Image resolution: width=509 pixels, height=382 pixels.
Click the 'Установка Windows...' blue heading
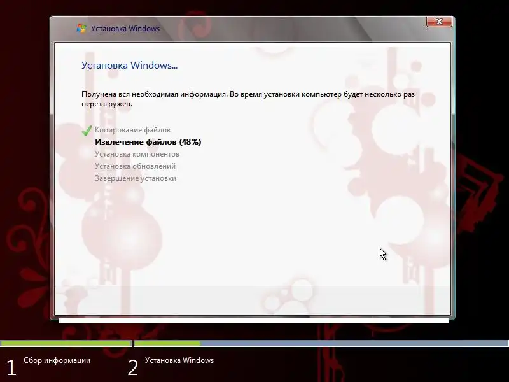pos(130,66)
